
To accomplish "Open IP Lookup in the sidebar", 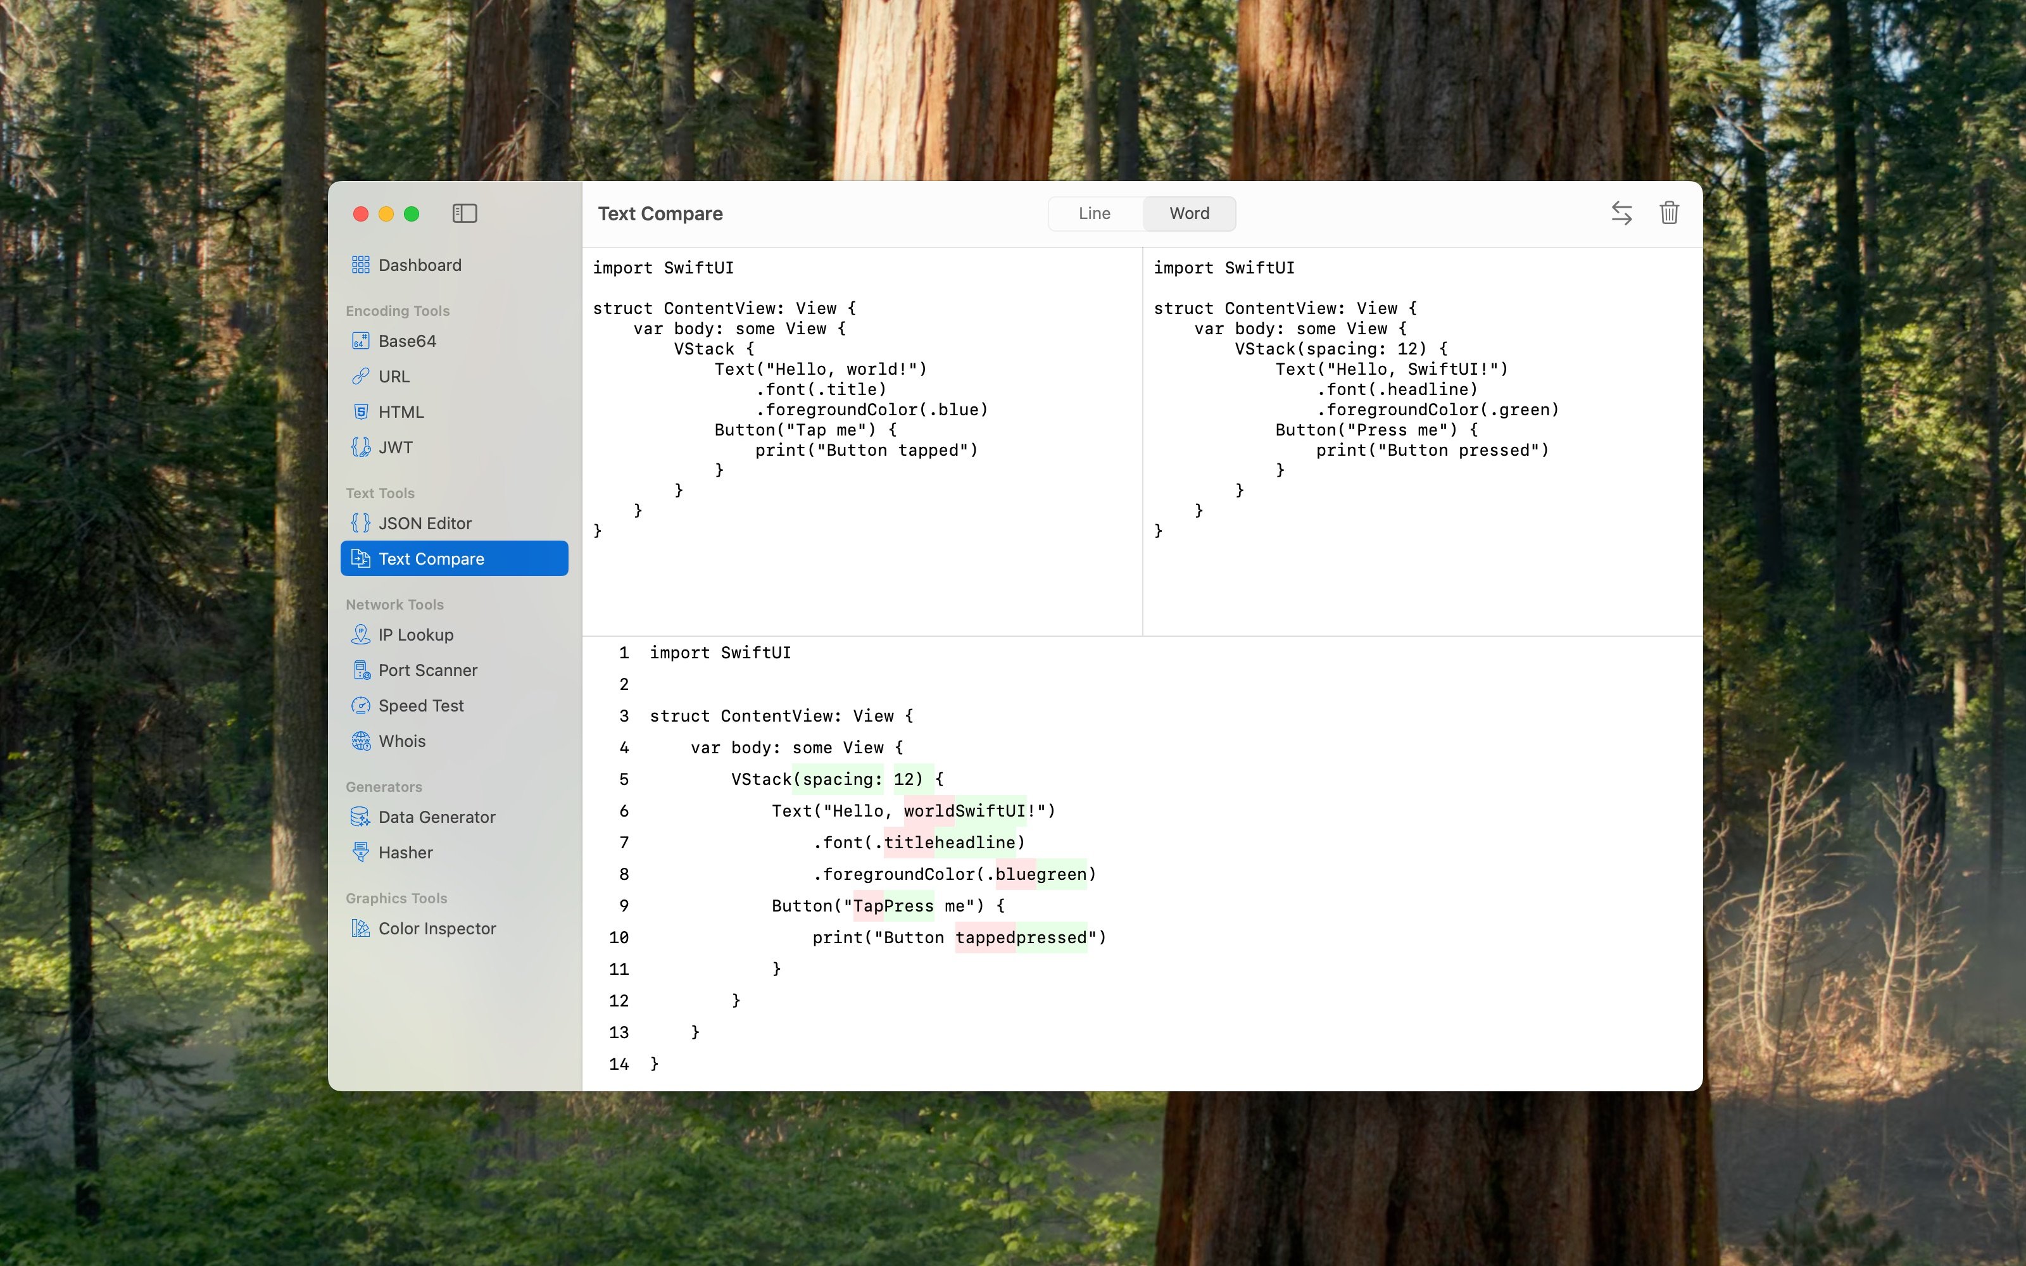I will point(415,635).
